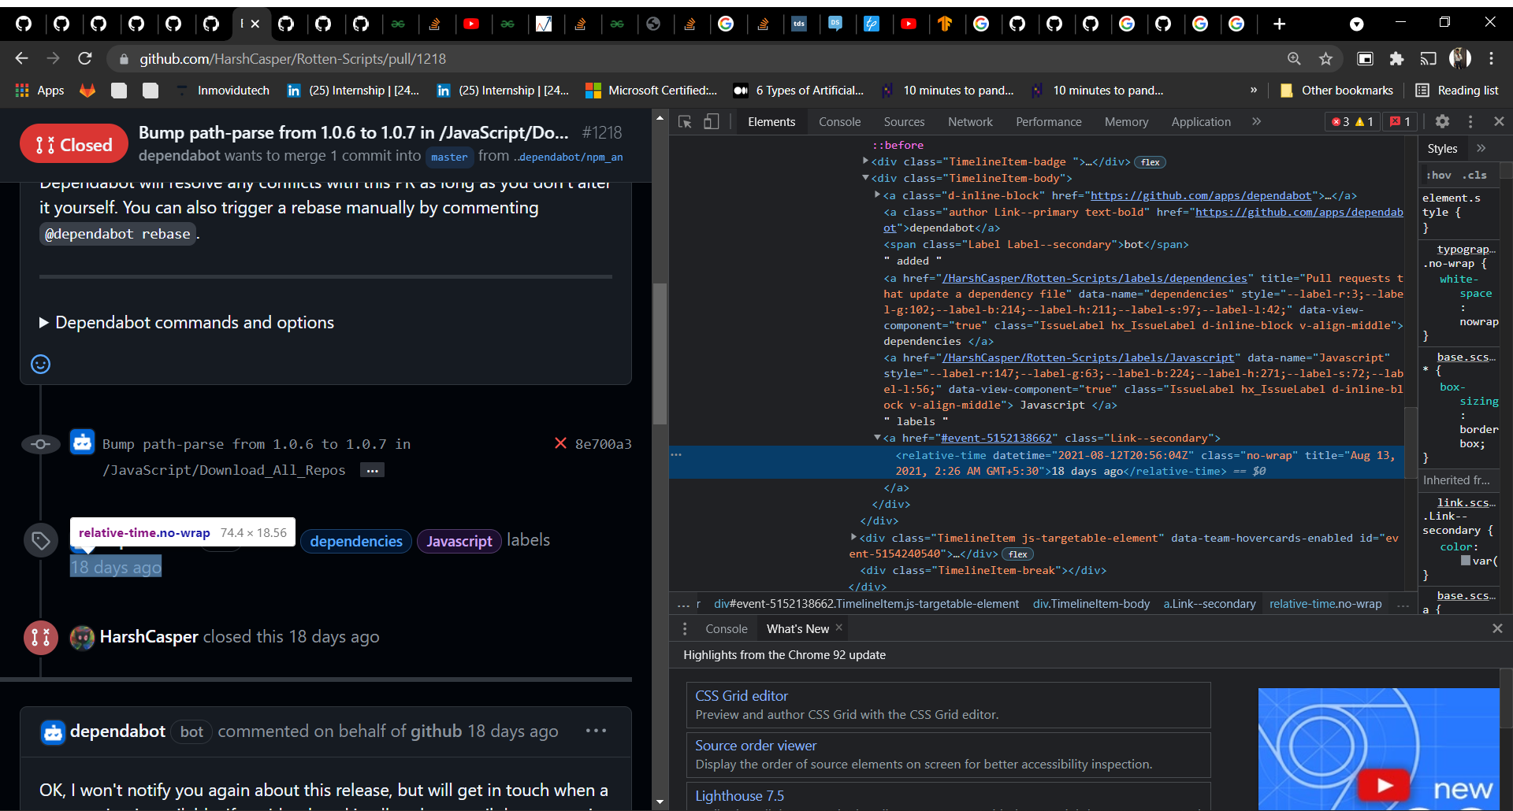Switch to the Network panel tab
The width and height of the screenshot is (1513, 811).
coord(970,121)
